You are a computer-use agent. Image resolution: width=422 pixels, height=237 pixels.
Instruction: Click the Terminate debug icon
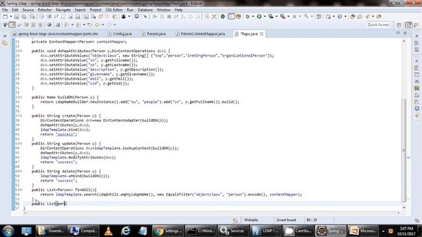coord(169,16)
